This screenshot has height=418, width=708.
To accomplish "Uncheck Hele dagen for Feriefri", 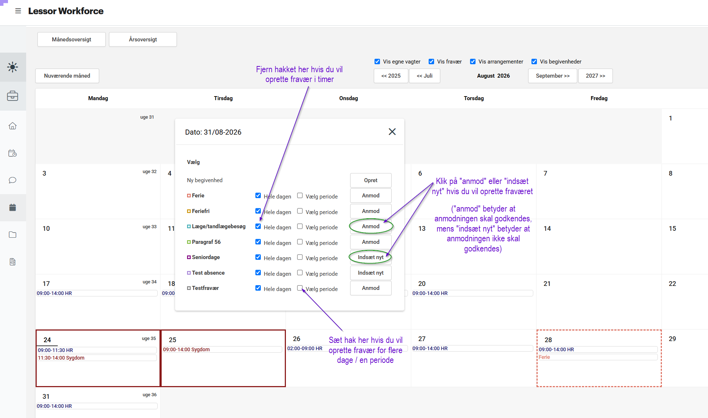I will pyautogui.click(x=258, y=211).
